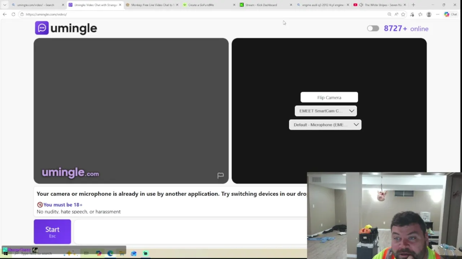Close the Umingle Video Chat tab
Image resolution: width=462 pixels, height=259 pixels.
[120, 5]
